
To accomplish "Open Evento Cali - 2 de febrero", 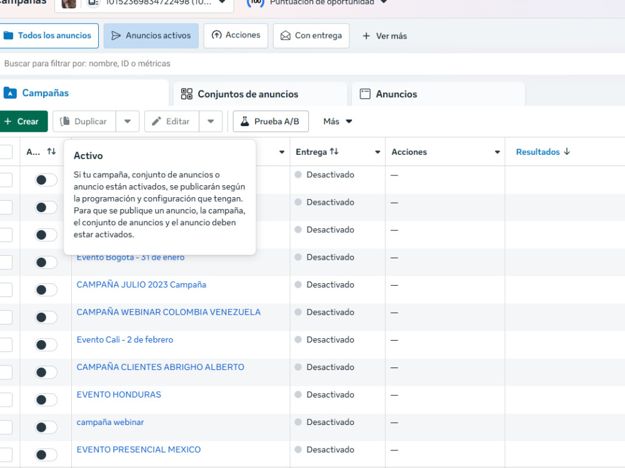I will [125, 340].
